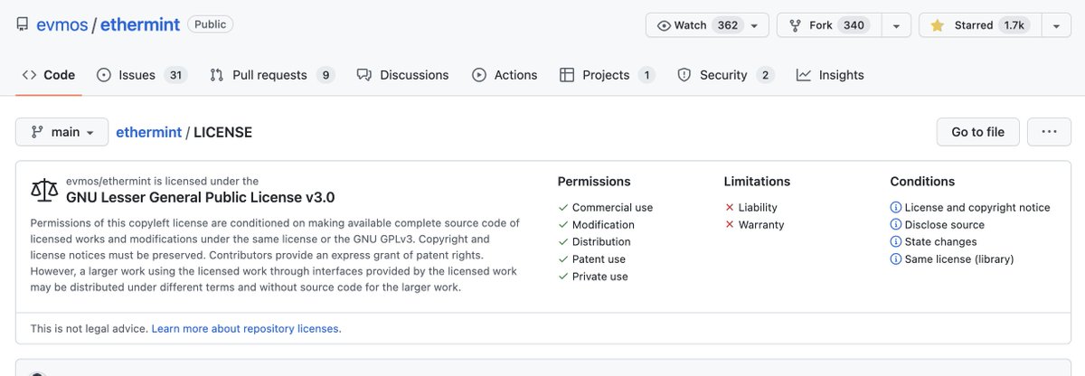Open the Discussions tab

pos(403,75)
